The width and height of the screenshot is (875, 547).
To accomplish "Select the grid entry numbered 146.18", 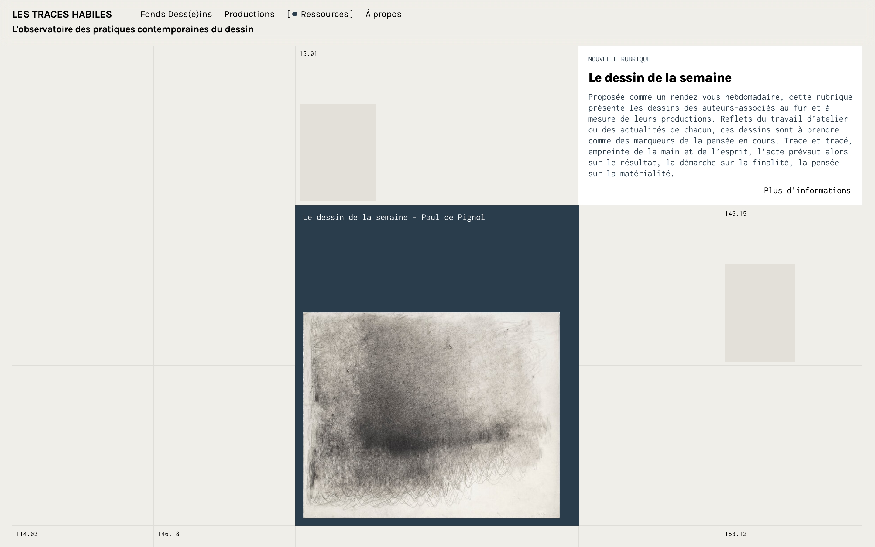I will (169, 534).
